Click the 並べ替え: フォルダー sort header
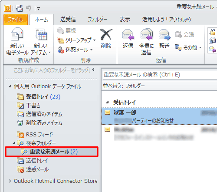 click(x=159, y=86)
